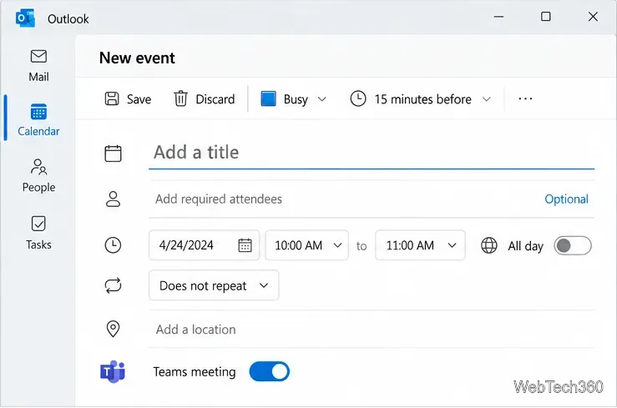Click the time zone globe icon

click(489, 245)
